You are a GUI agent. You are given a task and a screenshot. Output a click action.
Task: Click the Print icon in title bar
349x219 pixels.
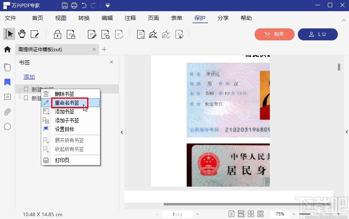74,5
